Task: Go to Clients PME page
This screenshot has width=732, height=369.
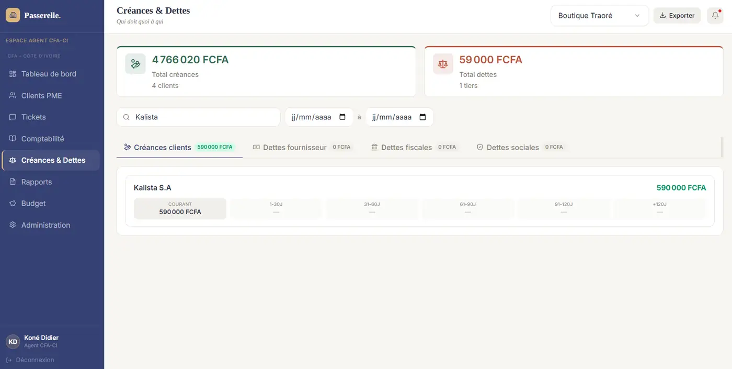Action: [51, 96]
